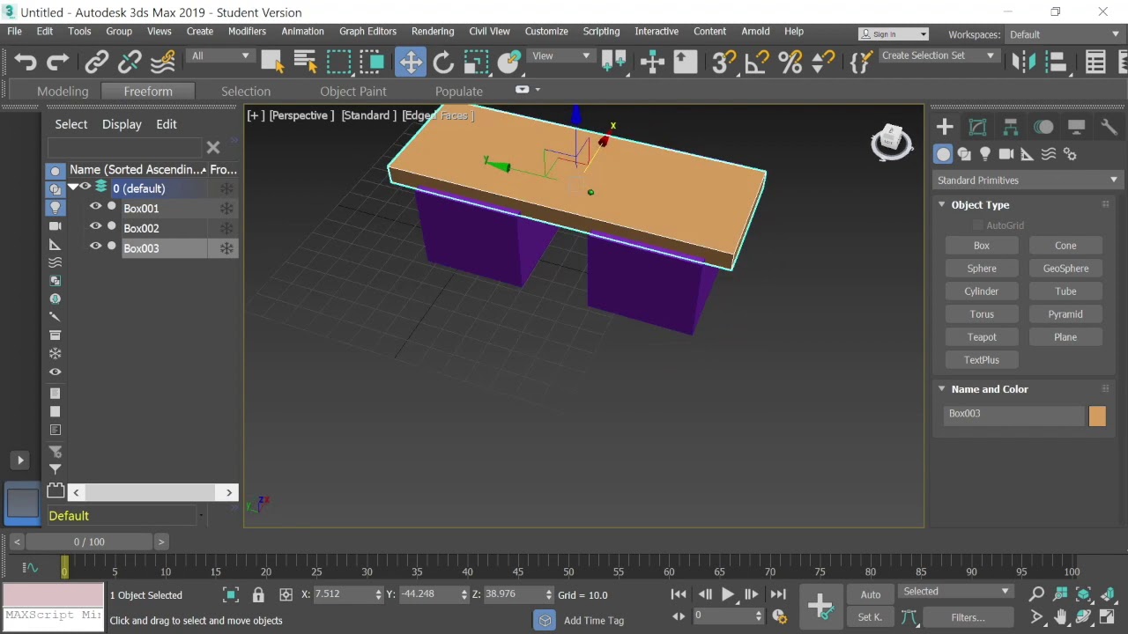This screenshot has width=1128, height=634.
Task: Open the selection filter All dropdown
Action: click(x=221, y=55)
